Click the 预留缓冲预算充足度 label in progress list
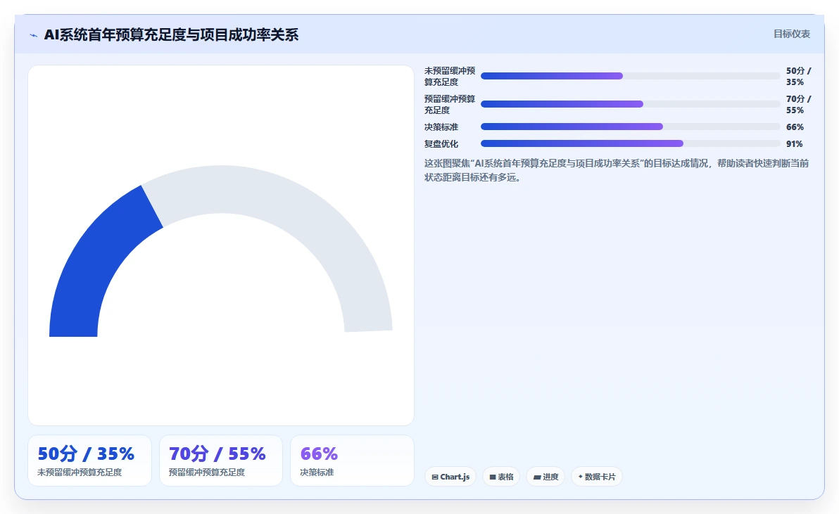This screenshot has height=514, width=839. pos(450,104)
